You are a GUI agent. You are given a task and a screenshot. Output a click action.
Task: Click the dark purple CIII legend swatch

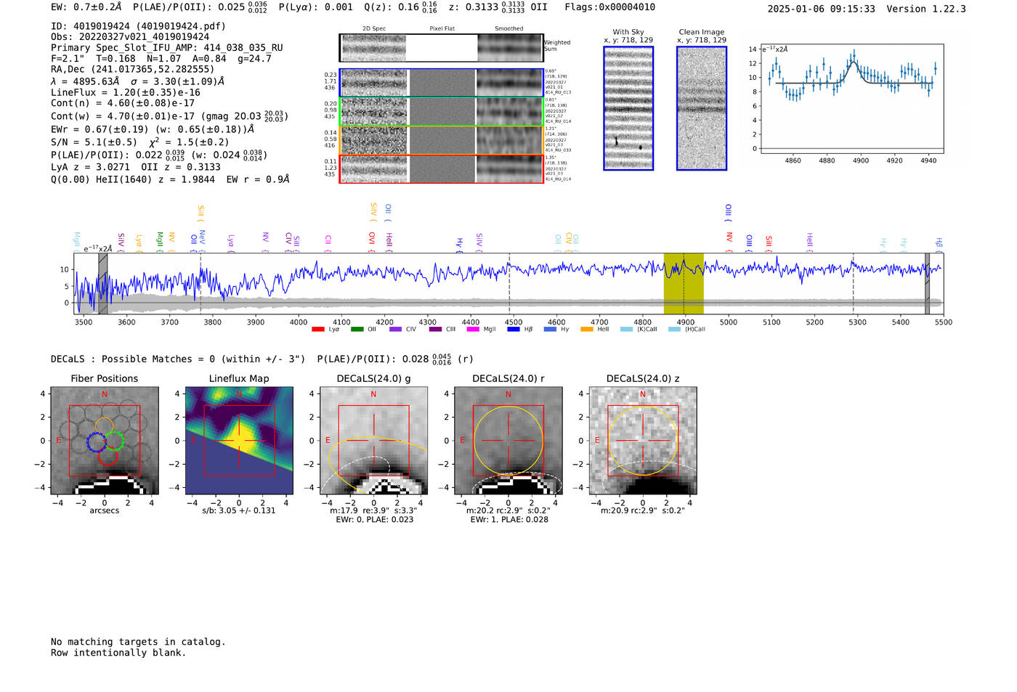click(x=435, y=330)
